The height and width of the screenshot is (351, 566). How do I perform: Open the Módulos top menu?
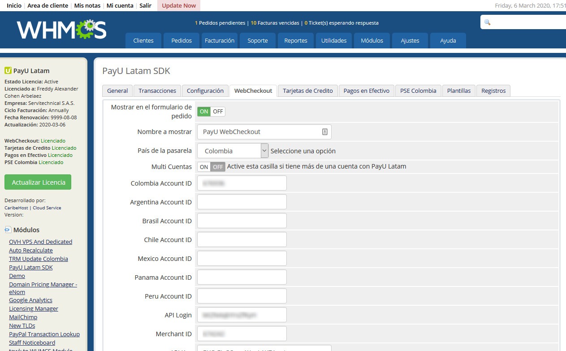[372, 40]
